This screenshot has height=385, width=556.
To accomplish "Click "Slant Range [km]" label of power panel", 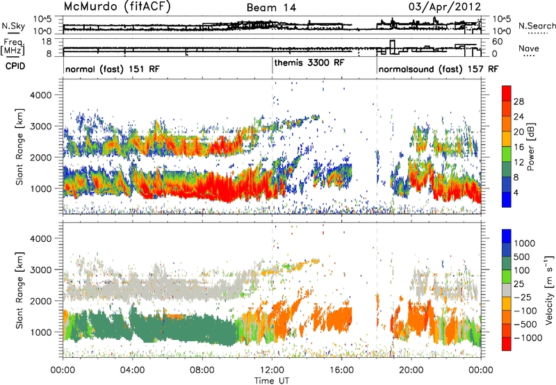I will [19, 147].
